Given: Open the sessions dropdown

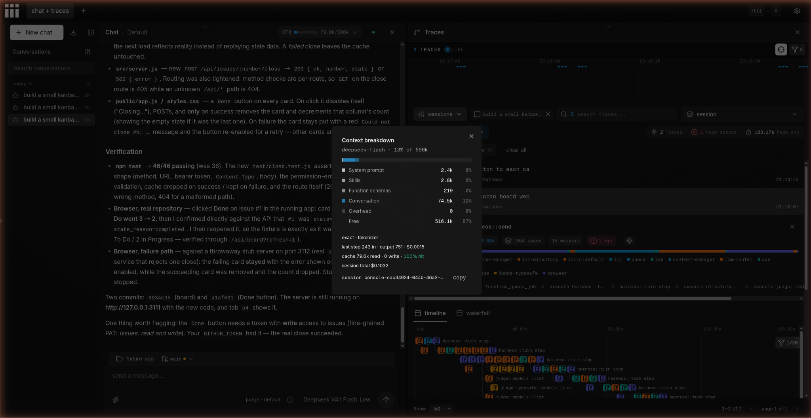Looking at the screenshot, I should pos(440,114).
